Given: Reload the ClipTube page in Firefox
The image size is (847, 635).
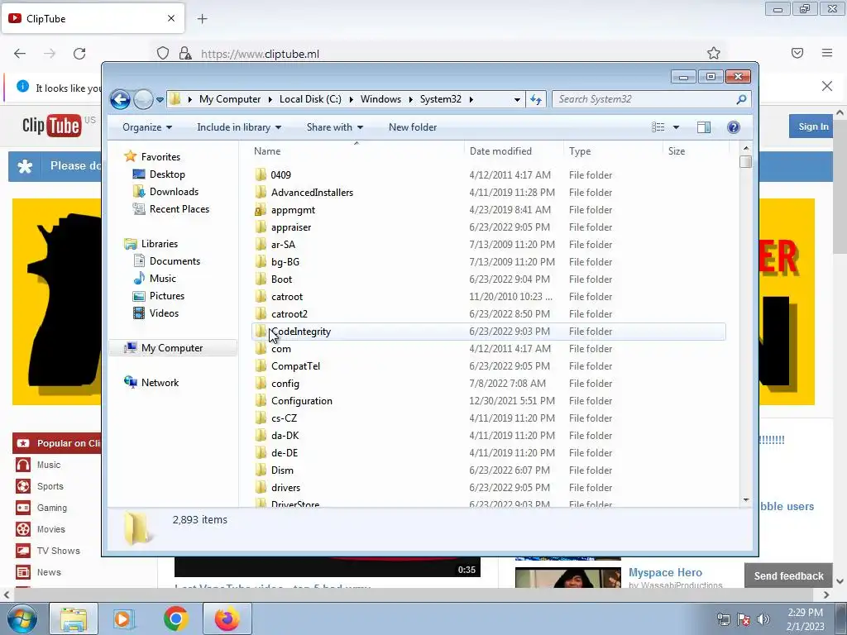Looking at the screenshot, I should (x=79, y=54).
